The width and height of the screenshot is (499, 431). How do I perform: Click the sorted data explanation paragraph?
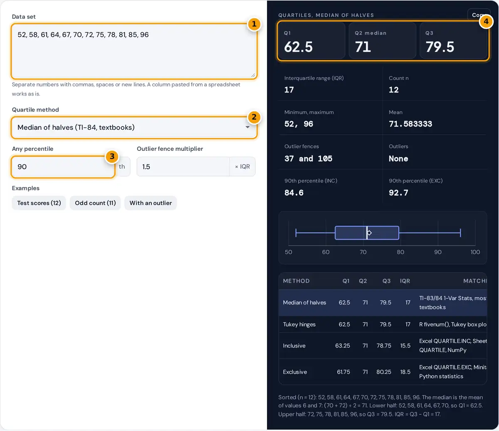(381, 406)
